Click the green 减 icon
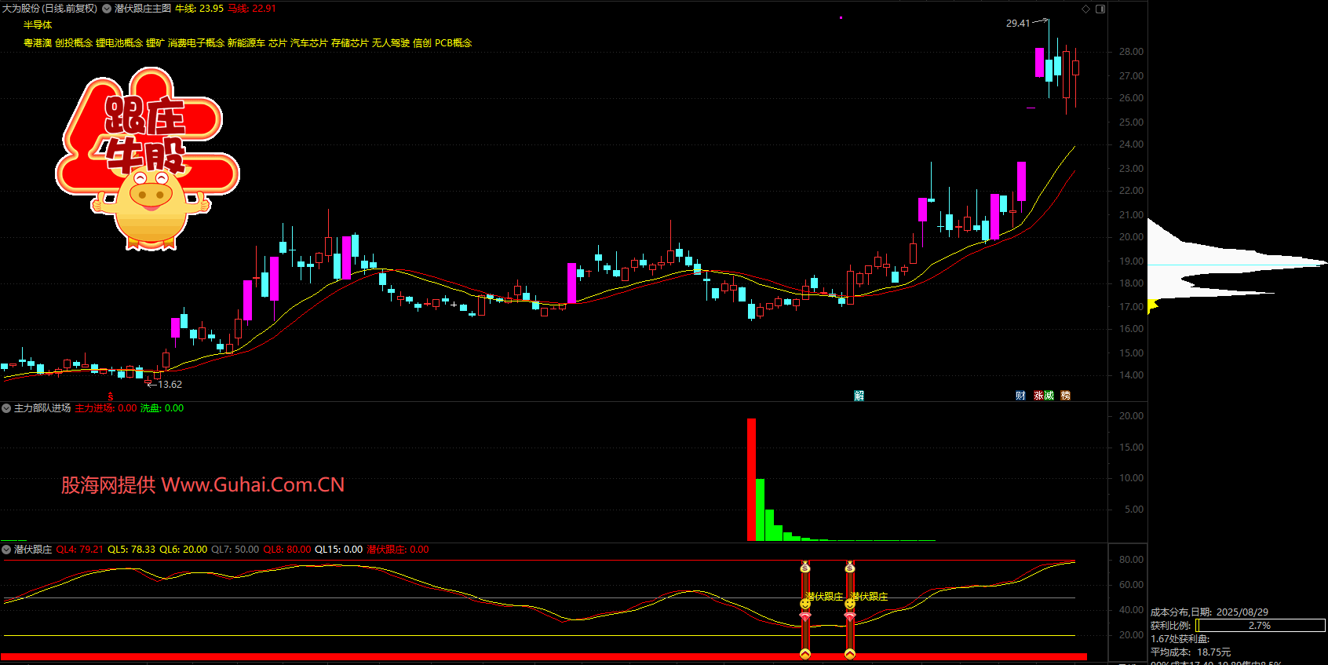The height and width of the screenshot is (665, 1328). 1049,396
